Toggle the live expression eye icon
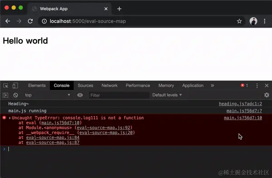This screenshot has height=178, width=272. 80,95
